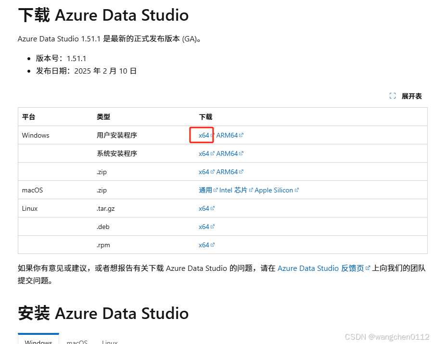Click the .tar.gz type cell
This screenshot has height=344, width=431.
[105, 208]
